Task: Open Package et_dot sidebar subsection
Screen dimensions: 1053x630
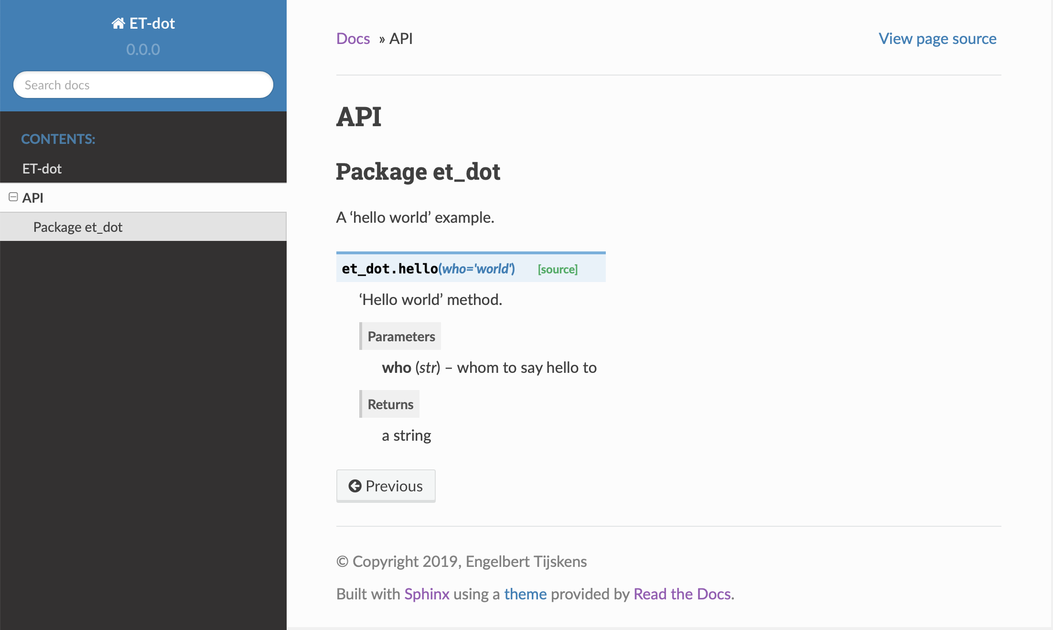Action: pos(143,227)
